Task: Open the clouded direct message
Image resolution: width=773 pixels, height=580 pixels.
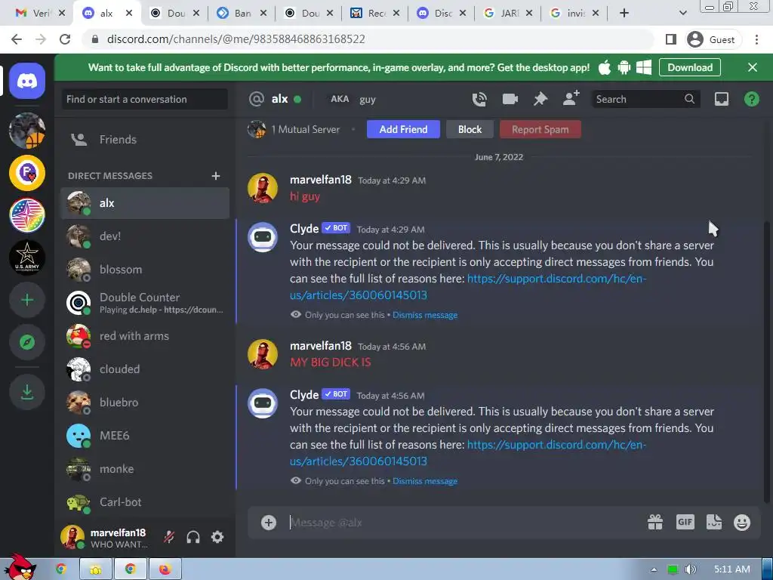Action: click(x=145, y=369)
